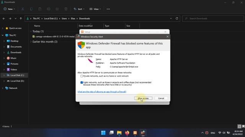
Task: Sort by the Type column header
Action: [x=107, y=26]
